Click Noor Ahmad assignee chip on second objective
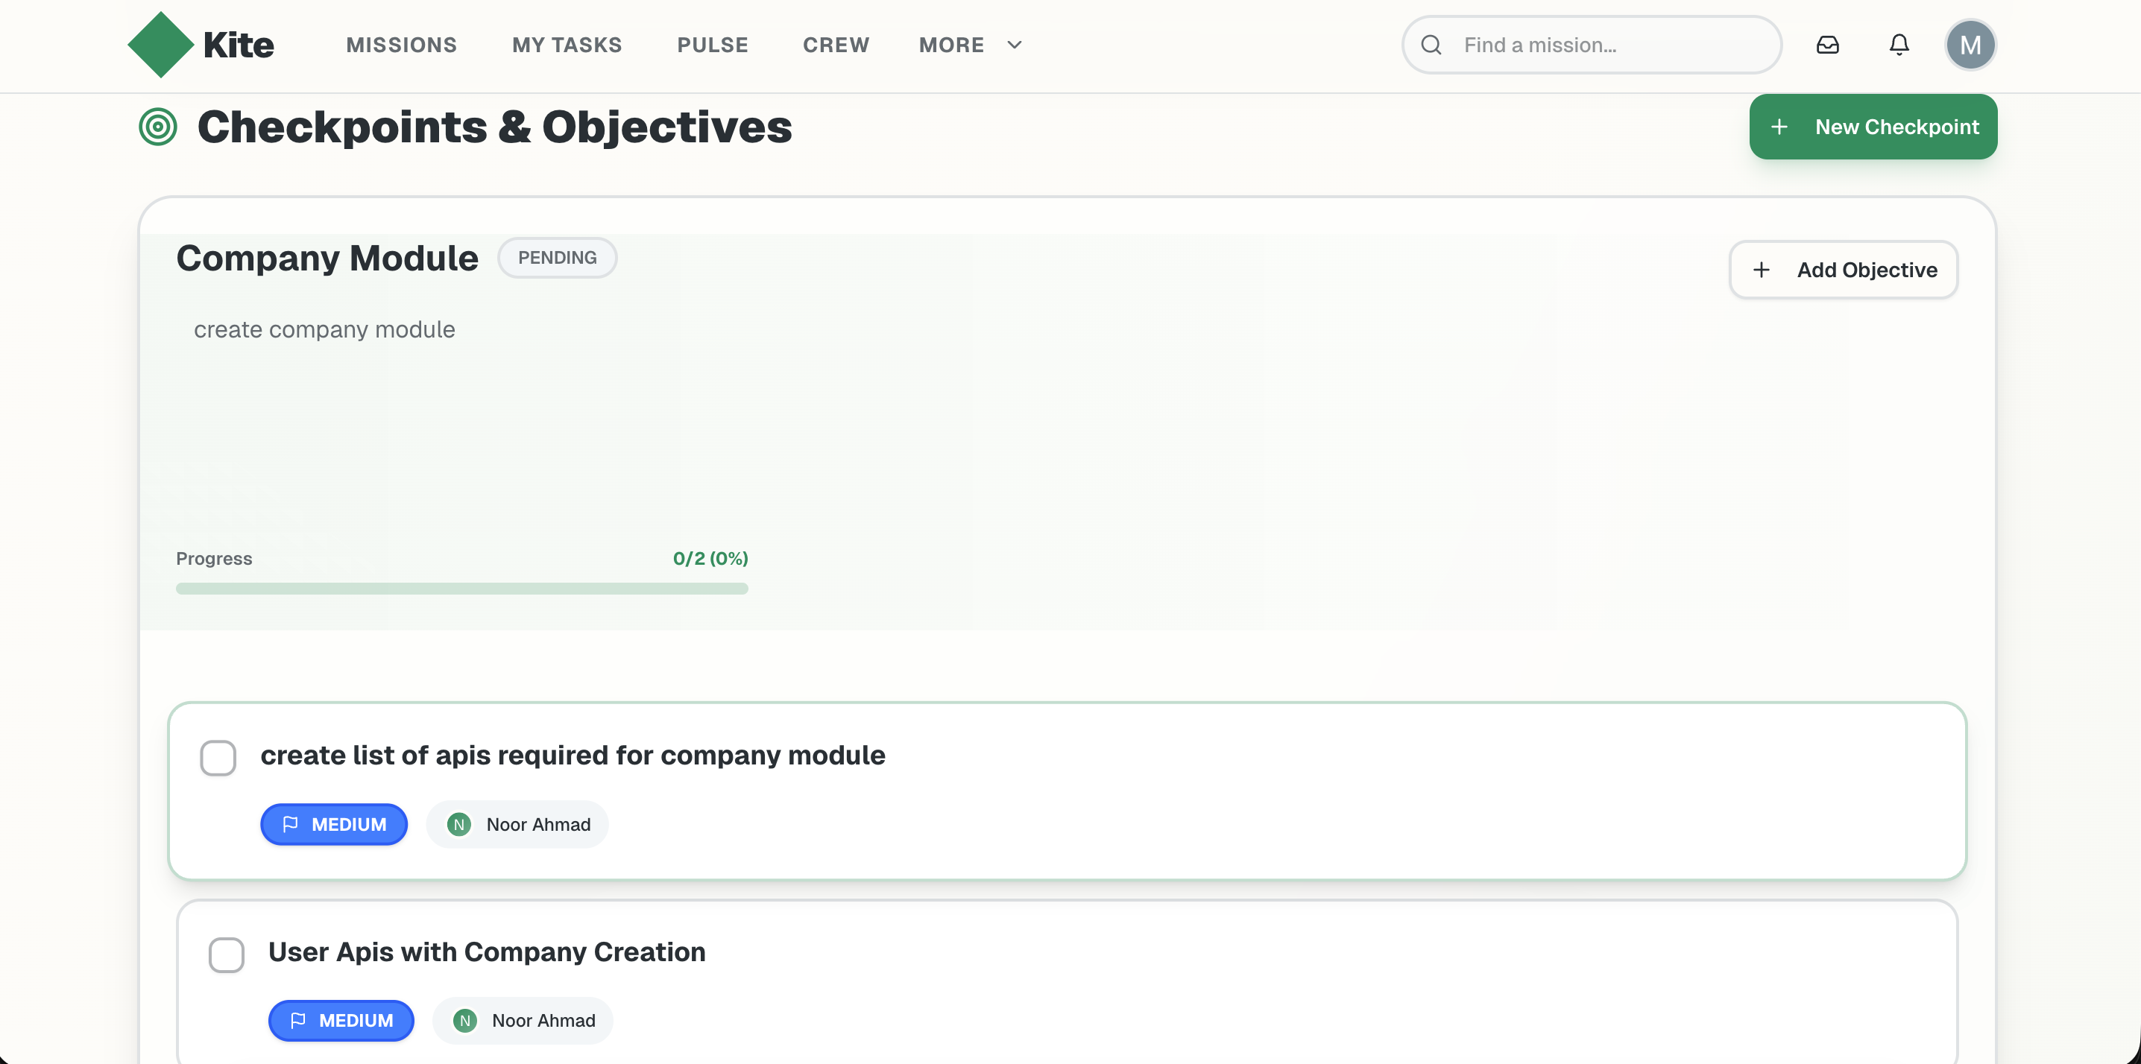Viewport: 2141px width, 1064px height. coord(523,1020)
